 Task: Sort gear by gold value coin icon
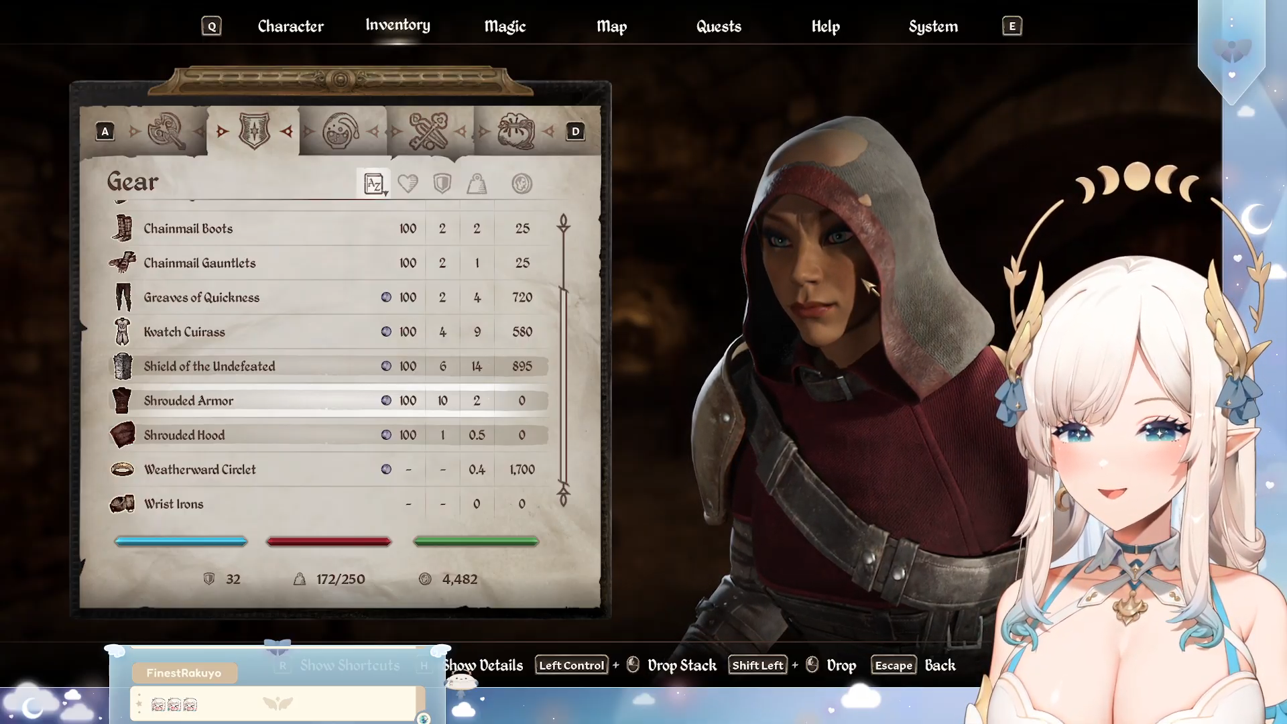click(x=522, y=183)
